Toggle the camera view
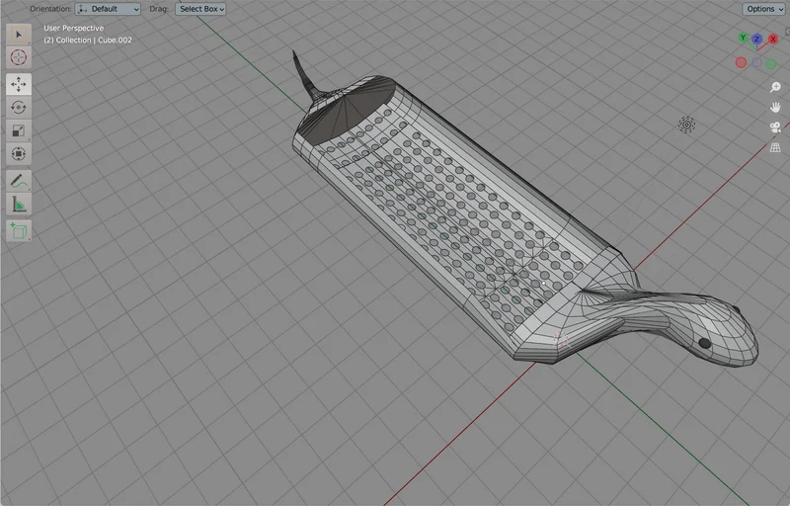 (775, 127)
